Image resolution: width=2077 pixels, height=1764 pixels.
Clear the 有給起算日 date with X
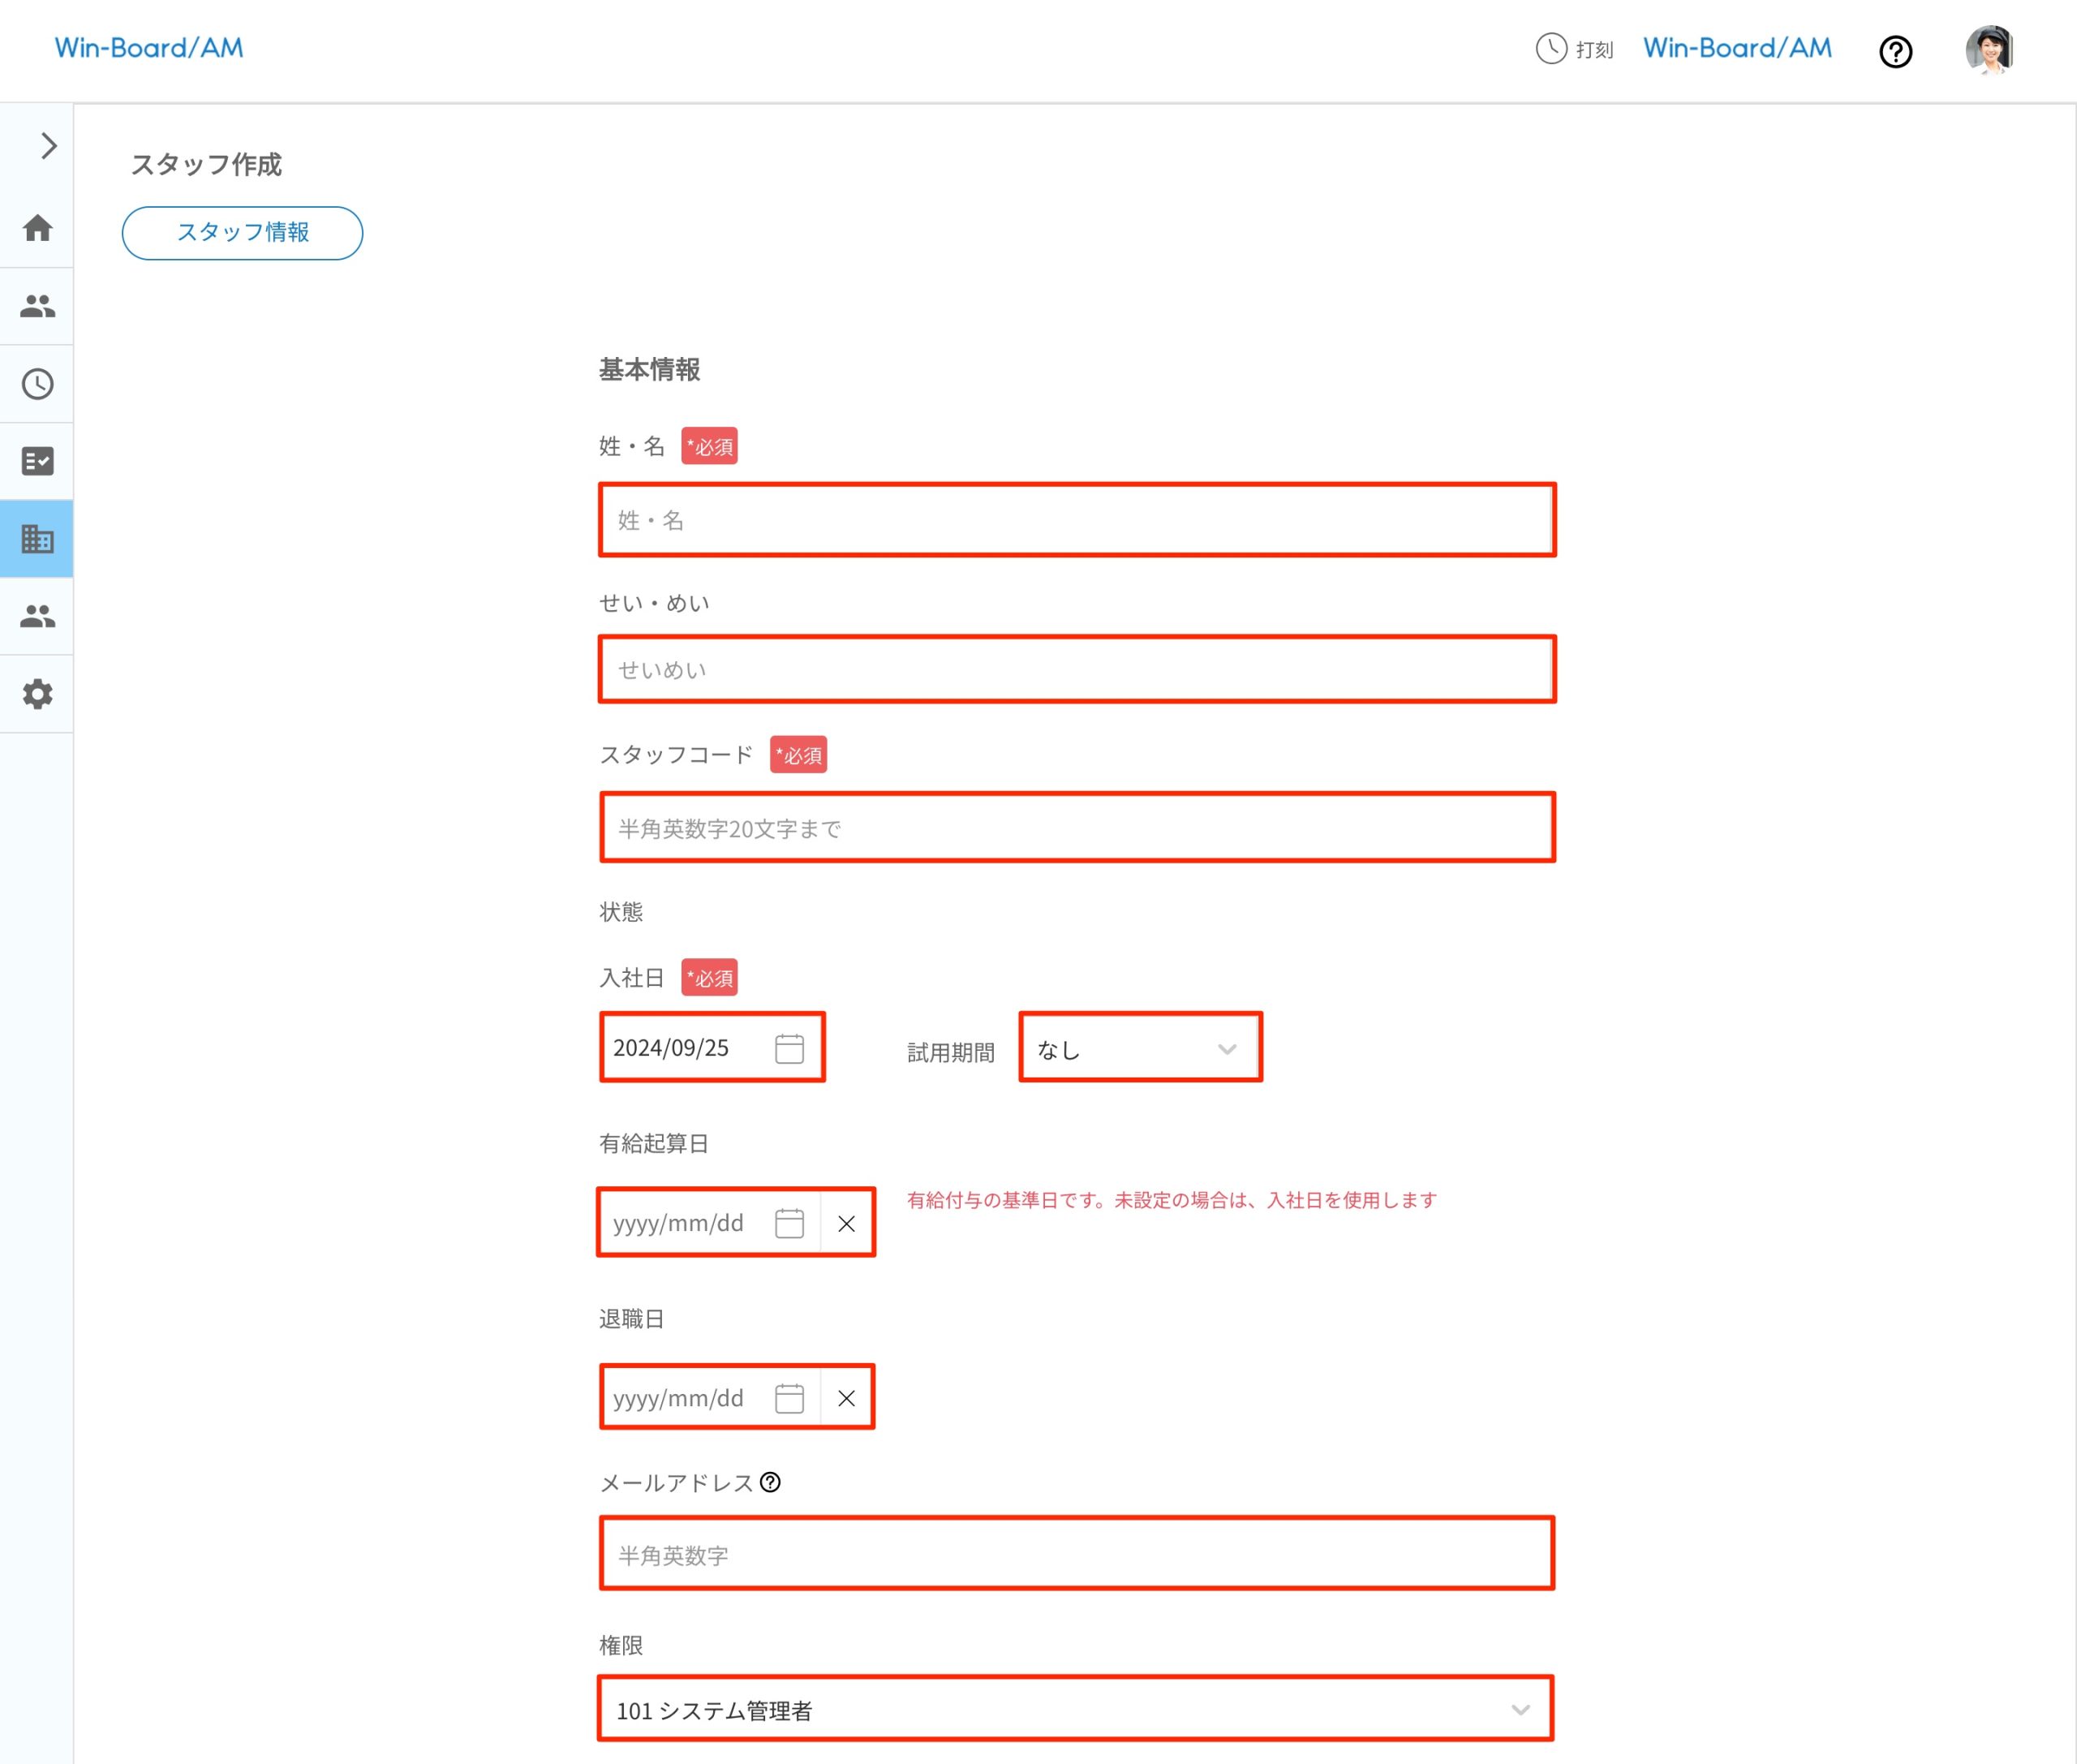point(846,1223)
